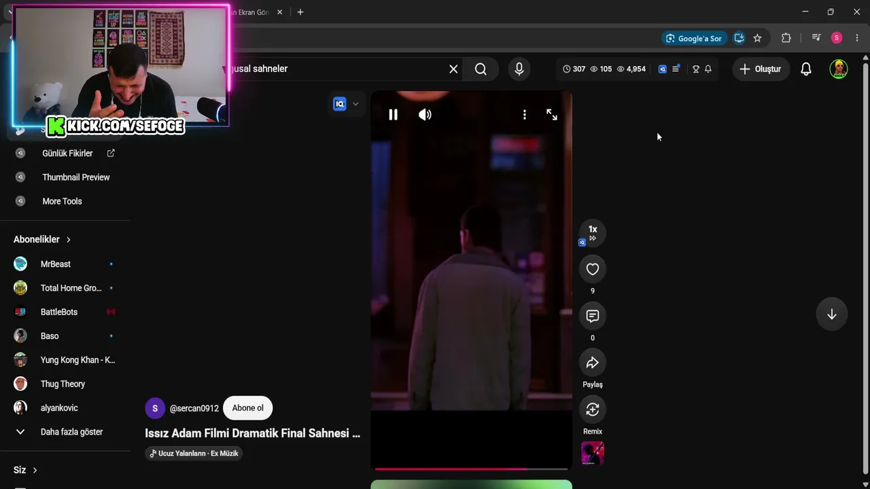Change playback speed from 1x
870x489 pixels.
[x=593, y=233]
